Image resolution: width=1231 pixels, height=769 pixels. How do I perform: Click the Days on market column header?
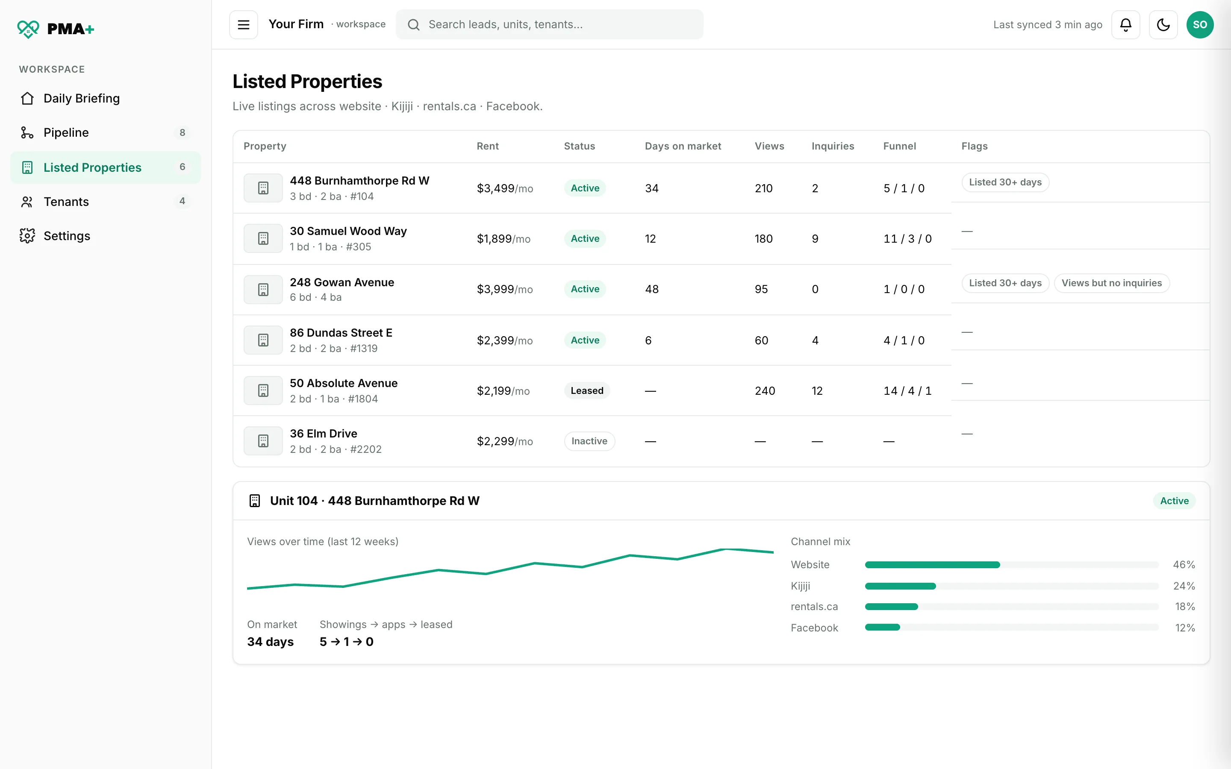point(683,146)
